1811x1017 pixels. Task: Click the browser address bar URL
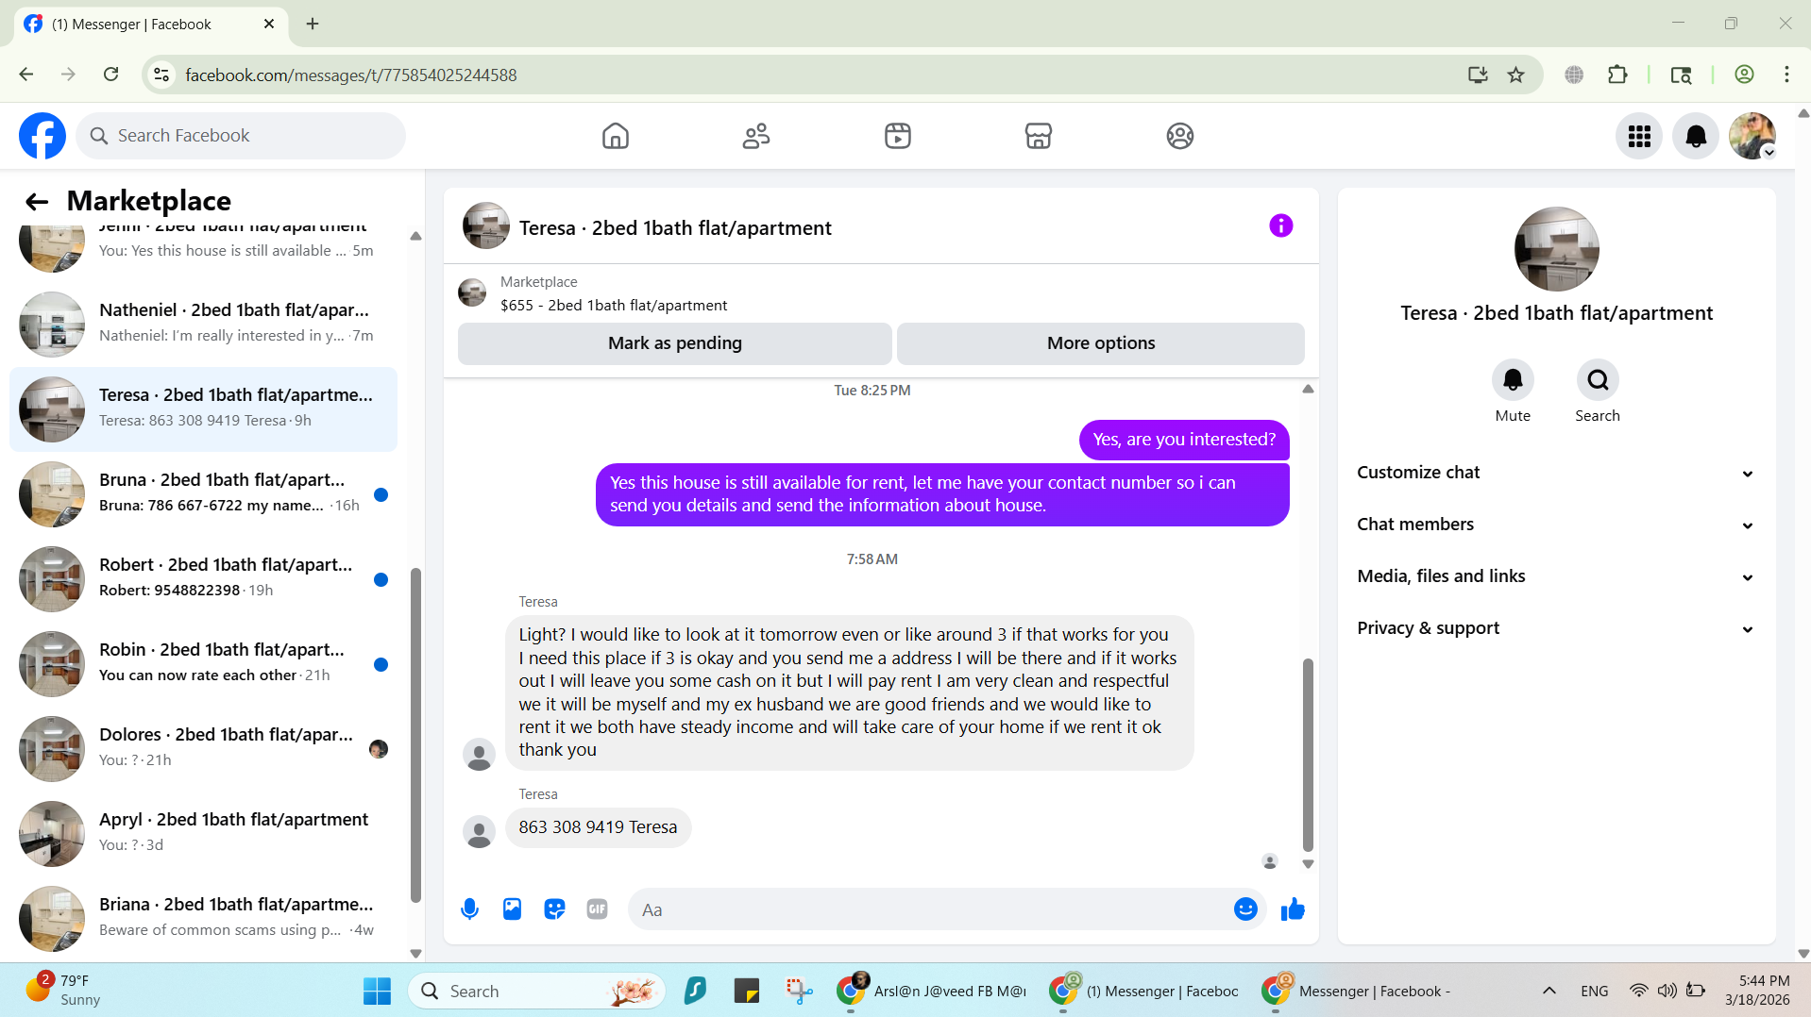[351, 75]
